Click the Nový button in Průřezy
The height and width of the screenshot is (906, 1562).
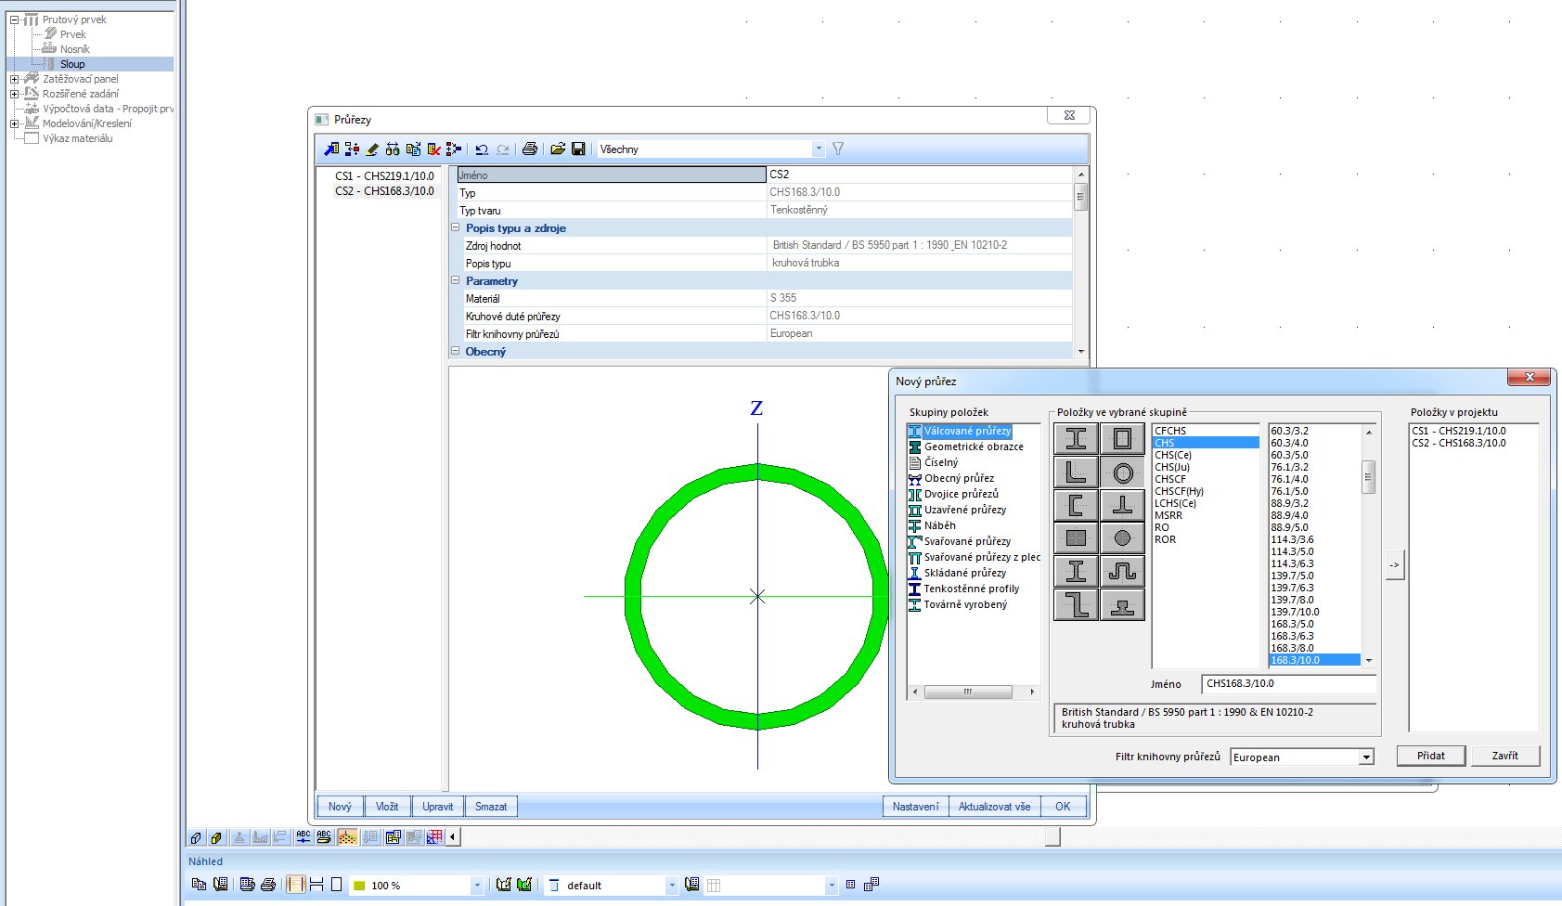coord(340,807)
